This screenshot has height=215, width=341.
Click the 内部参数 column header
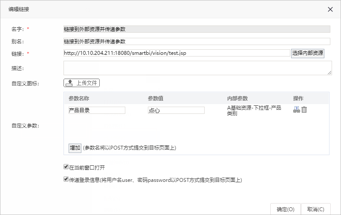click(237, 99)
